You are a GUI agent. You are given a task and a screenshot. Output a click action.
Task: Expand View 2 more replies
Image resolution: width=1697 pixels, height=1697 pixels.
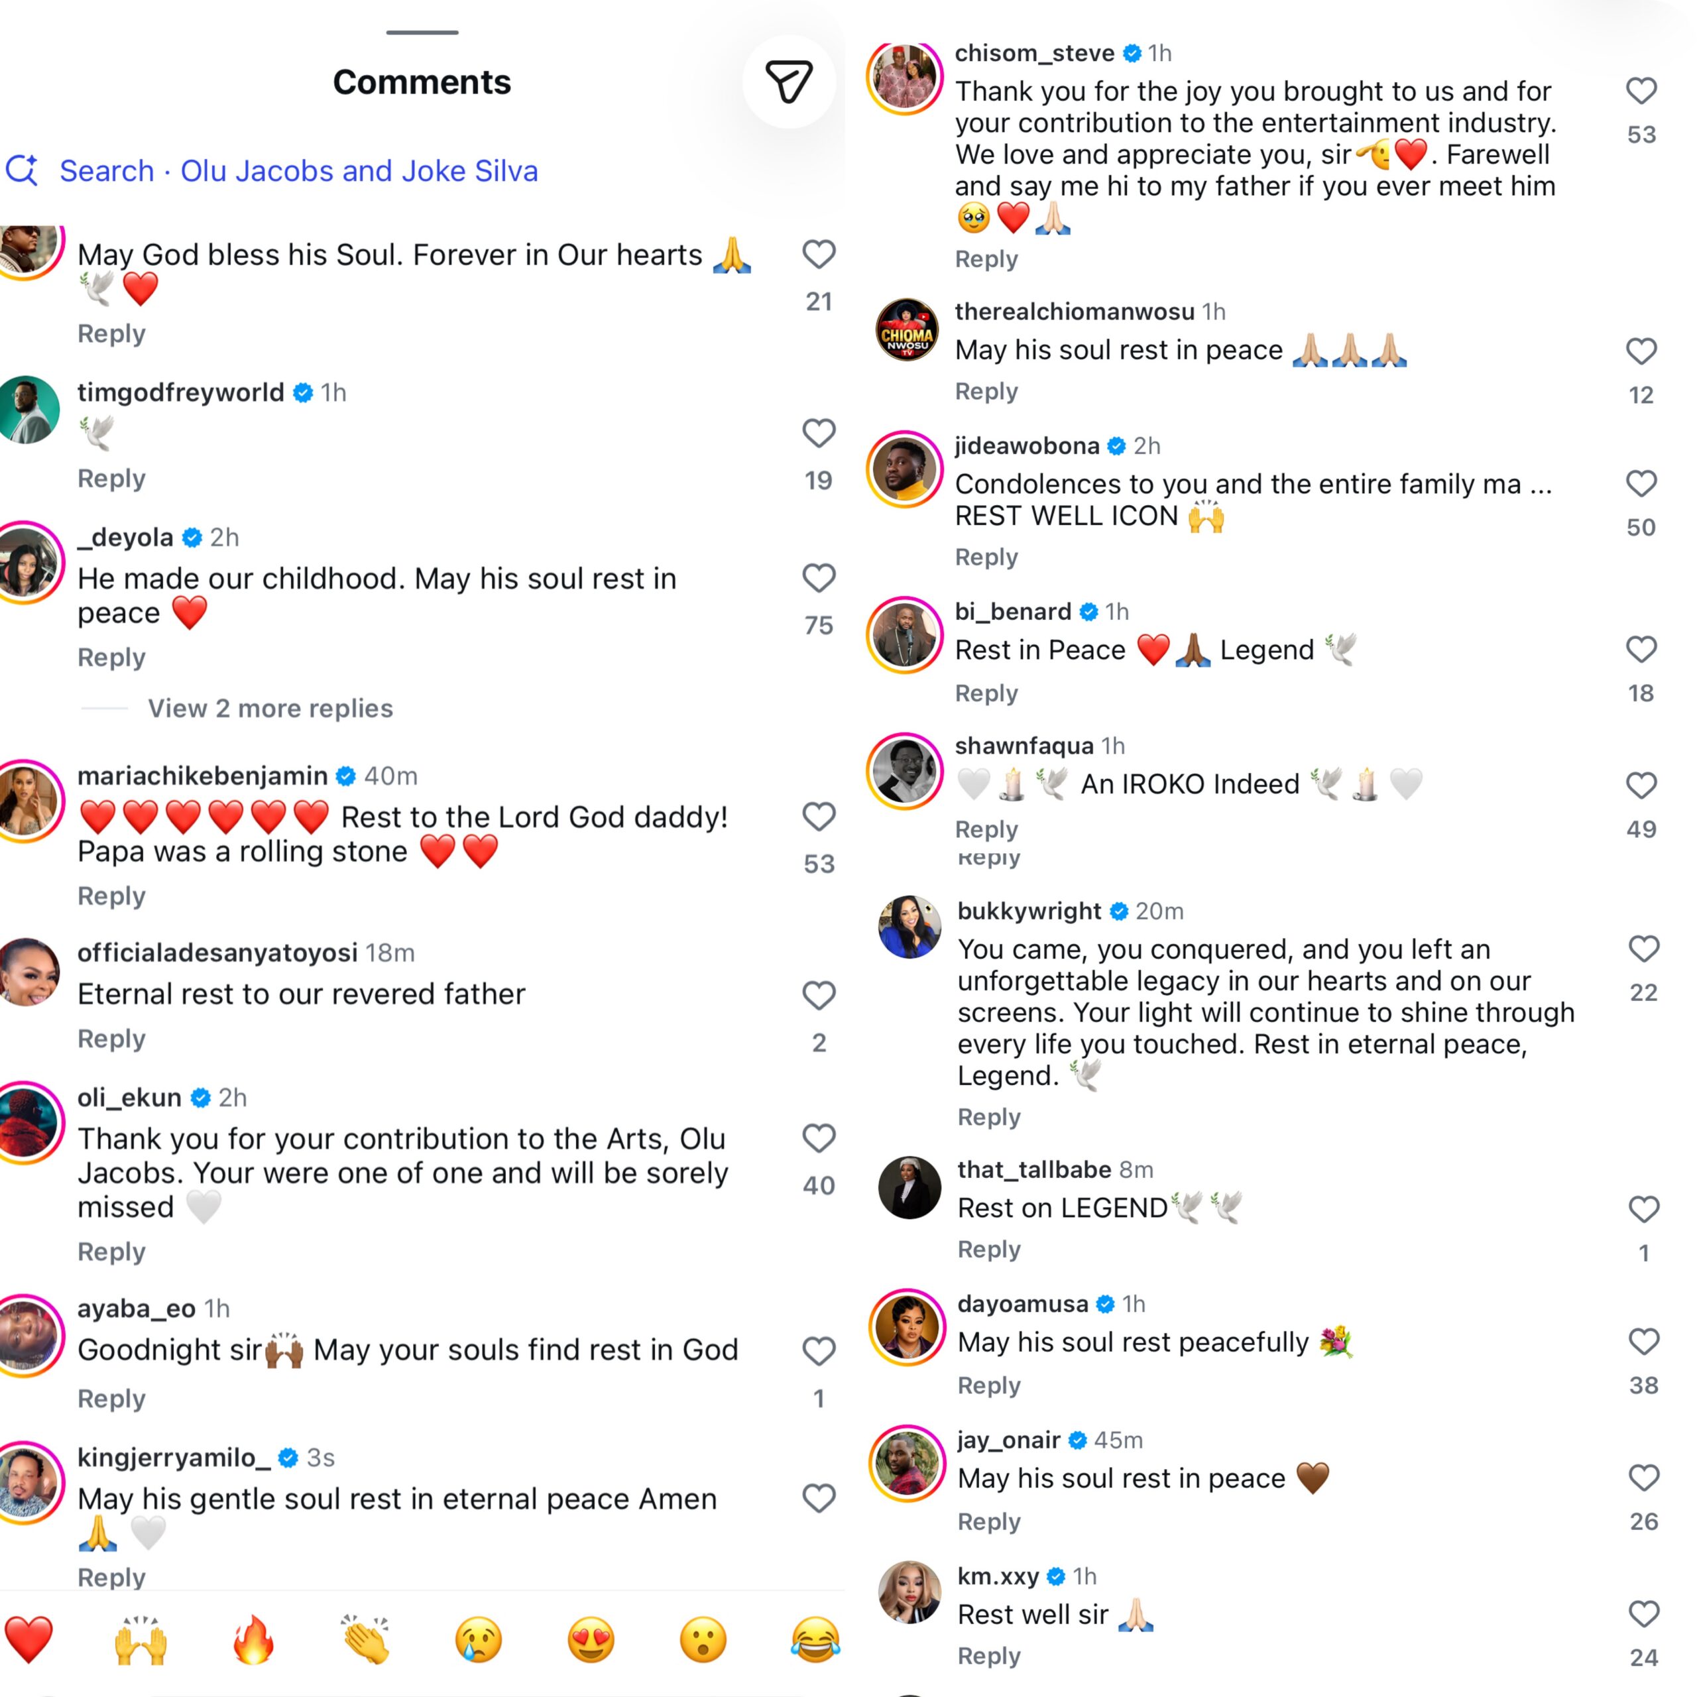[x=270, y=708]
